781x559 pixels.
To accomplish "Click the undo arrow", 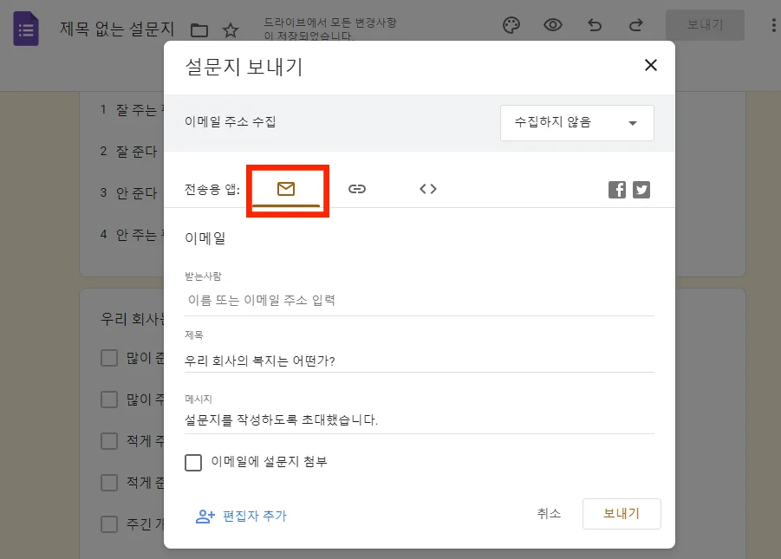I will click(x=595, y=25).
